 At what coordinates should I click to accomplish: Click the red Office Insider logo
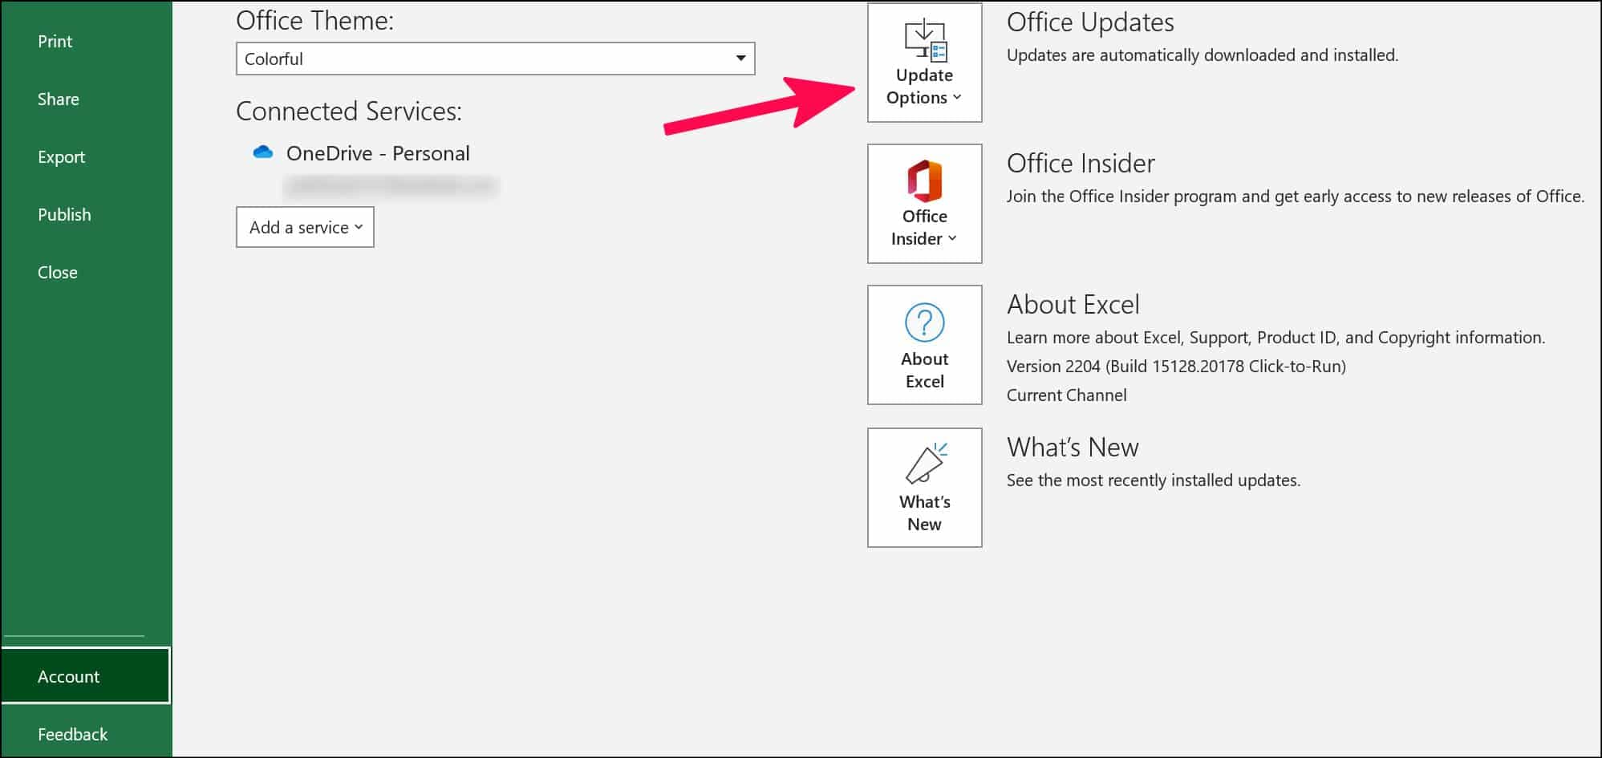[924, 181]
